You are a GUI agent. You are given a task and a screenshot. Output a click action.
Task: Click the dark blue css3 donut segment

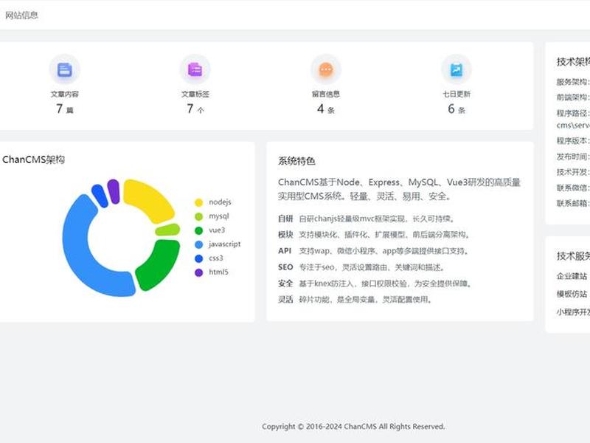click(x=100, y=196)
